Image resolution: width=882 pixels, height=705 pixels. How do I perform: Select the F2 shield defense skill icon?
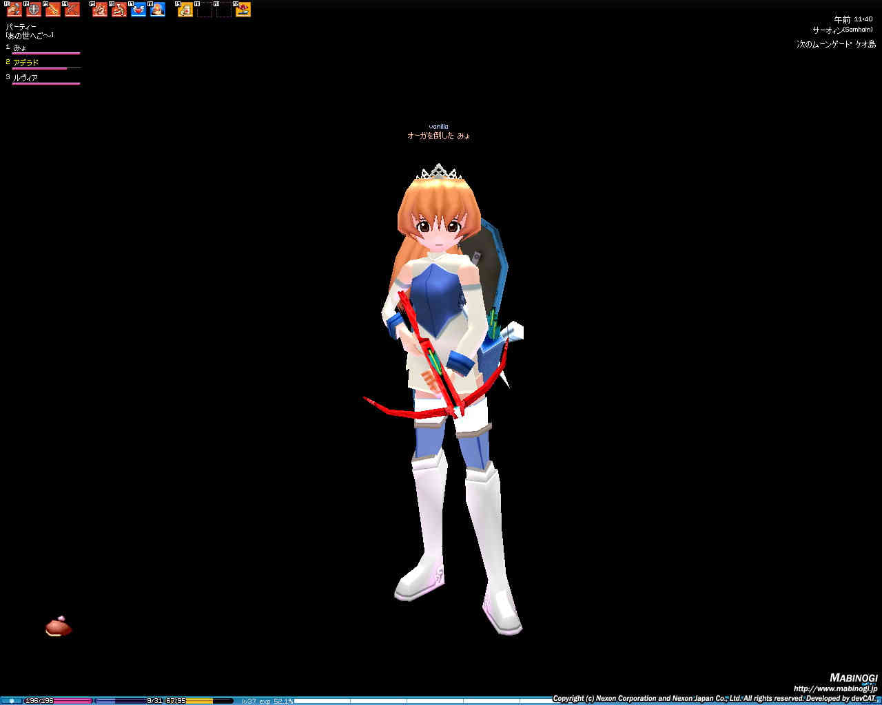coord(34,10)
